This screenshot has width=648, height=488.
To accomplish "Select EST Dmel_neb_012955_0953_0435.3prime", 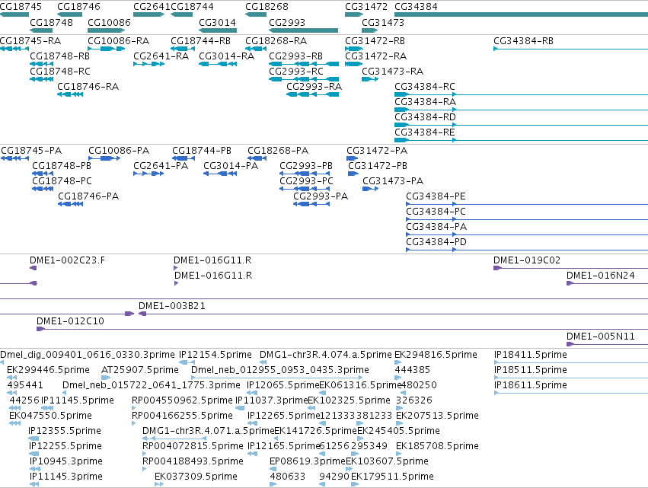I will pos(280,370).
